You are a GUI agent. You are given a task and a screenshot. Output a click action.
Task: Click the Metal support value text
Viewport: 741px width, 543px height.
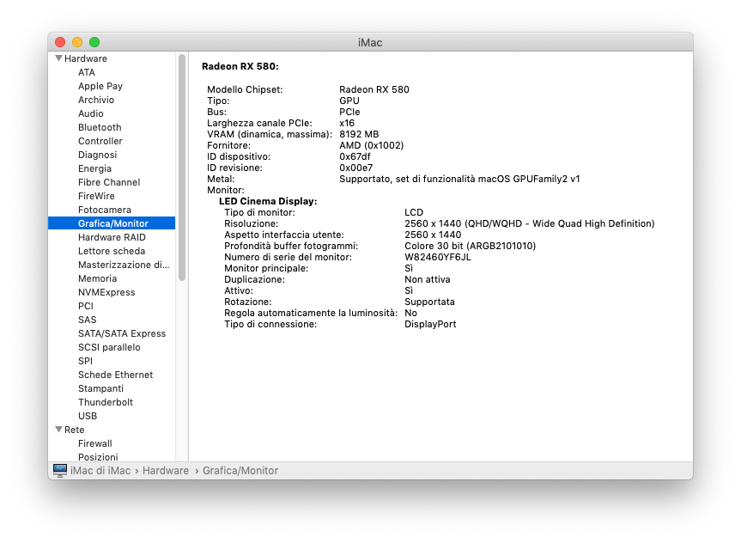click(459, 179)
